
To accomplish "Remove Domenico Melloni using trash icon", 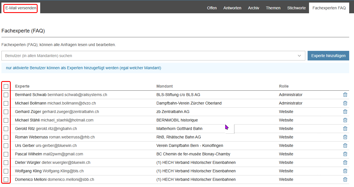I will [345, 179].
